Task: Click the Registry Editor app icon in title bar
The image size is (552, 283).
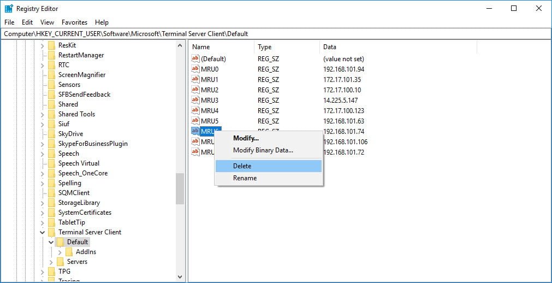Action: pos(8,8)
